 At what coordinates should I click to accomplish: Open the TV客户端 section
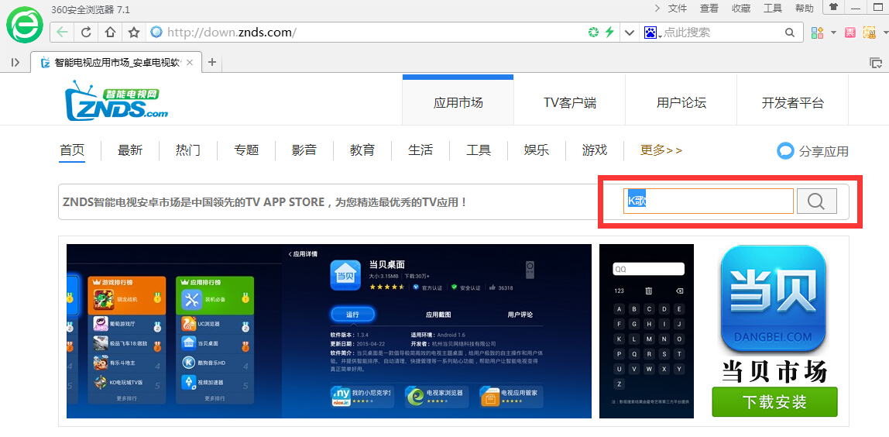(x=570, y=103)
